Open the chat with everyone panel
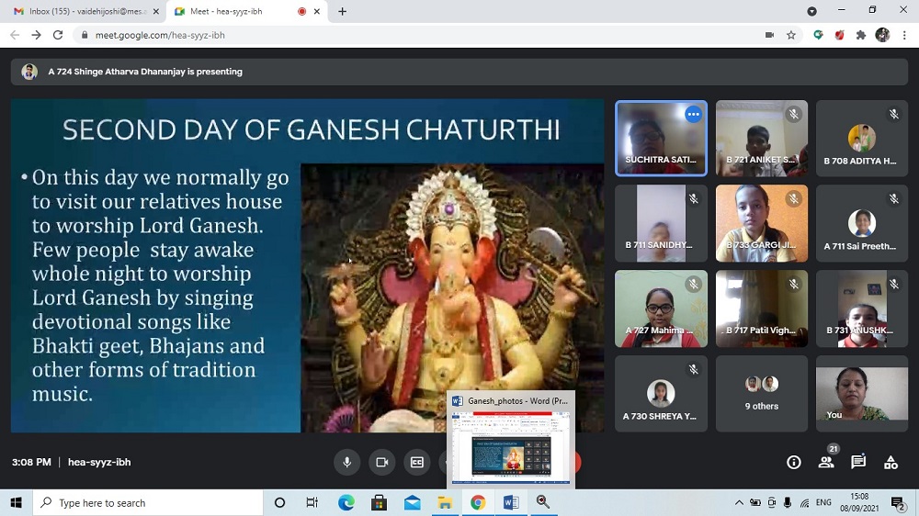 tap(858, 463)
